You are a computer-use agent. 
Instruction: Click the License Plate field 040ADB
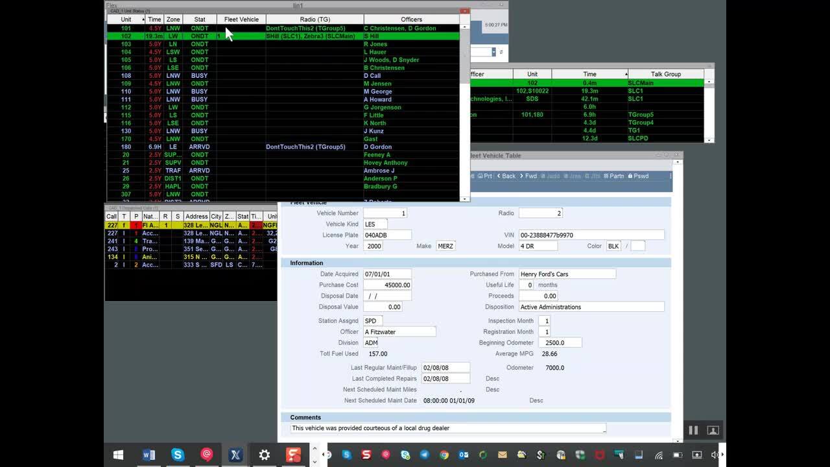(x=386, y=235)
